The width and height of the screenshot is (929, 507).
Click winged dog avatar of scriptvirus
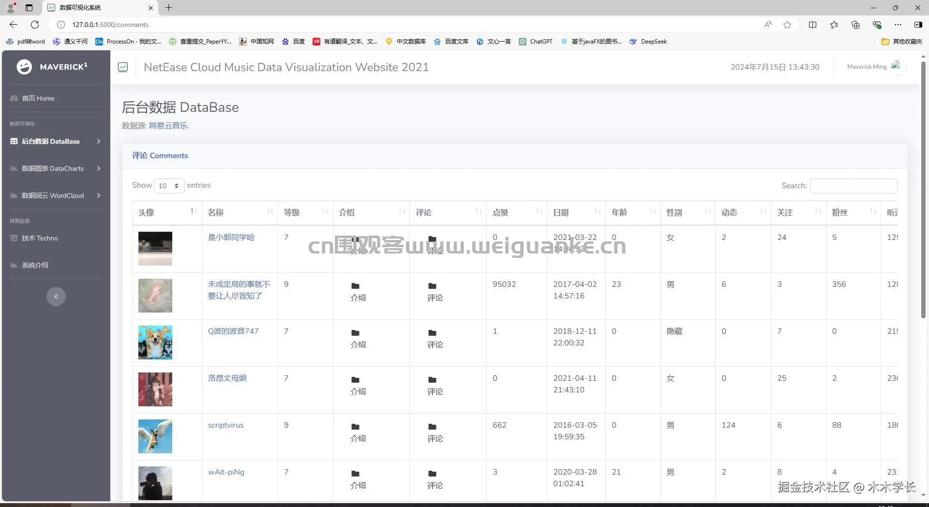155,436
